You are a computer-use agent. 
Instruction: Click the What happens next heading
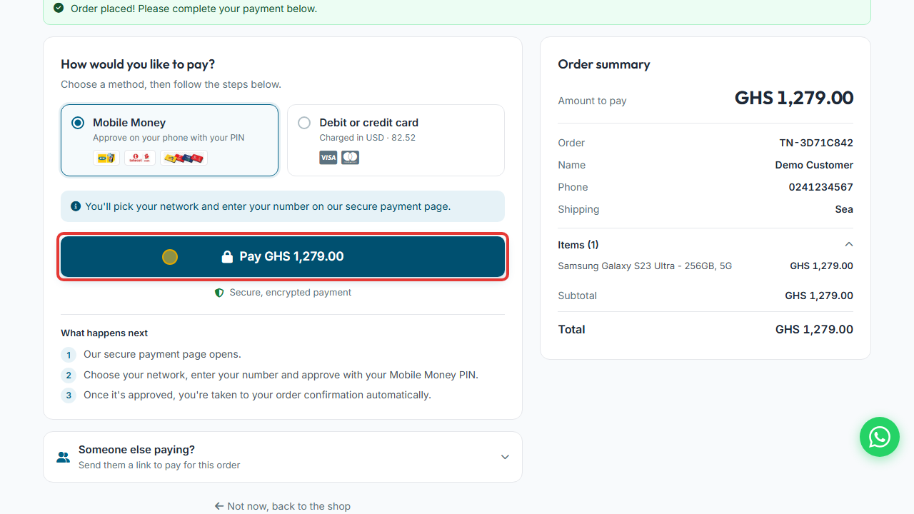pyautogui.click(x=104, y=333)
